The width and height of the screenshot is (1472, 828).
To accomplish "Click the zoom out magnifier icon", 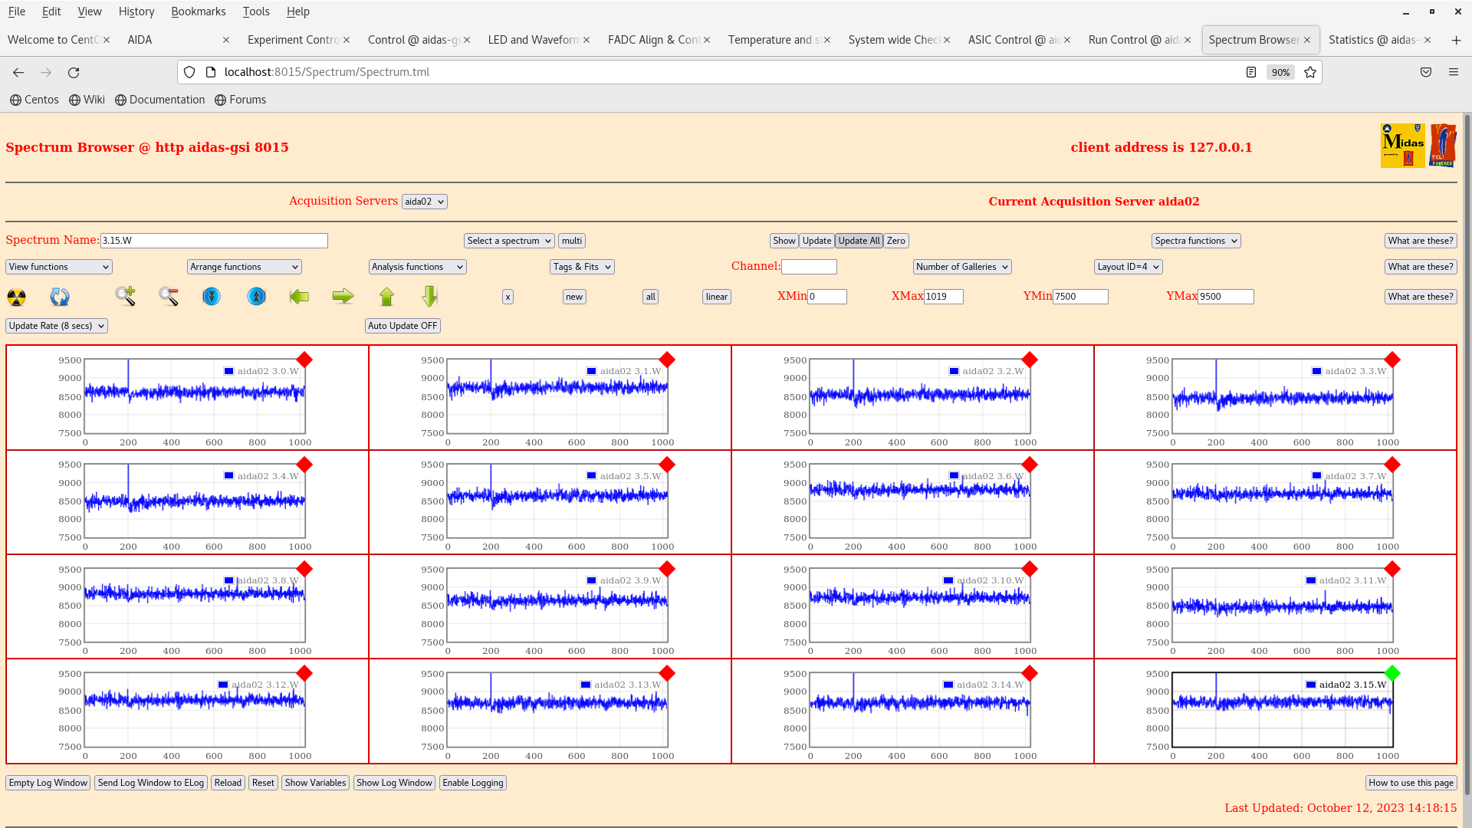I will click(x=169, y=296).
